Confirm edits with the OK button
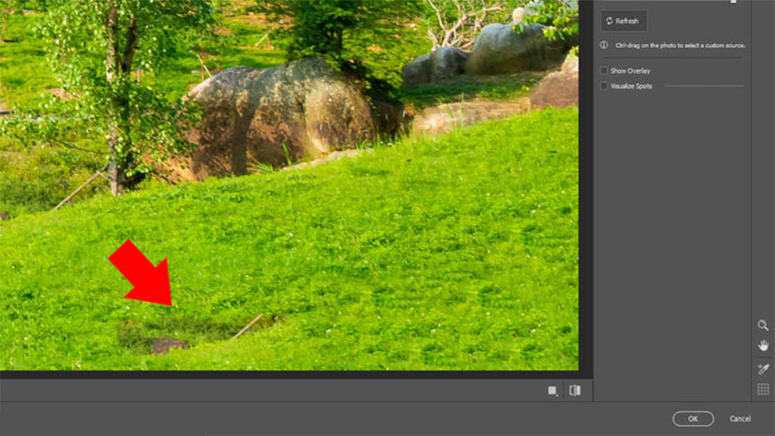The width and height of the screenshot is (775, 436). [x=693, y=418]
